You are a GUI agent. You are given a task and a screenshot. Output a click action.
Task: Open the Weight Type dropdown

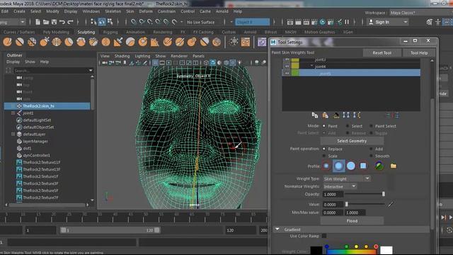(346, 178)
